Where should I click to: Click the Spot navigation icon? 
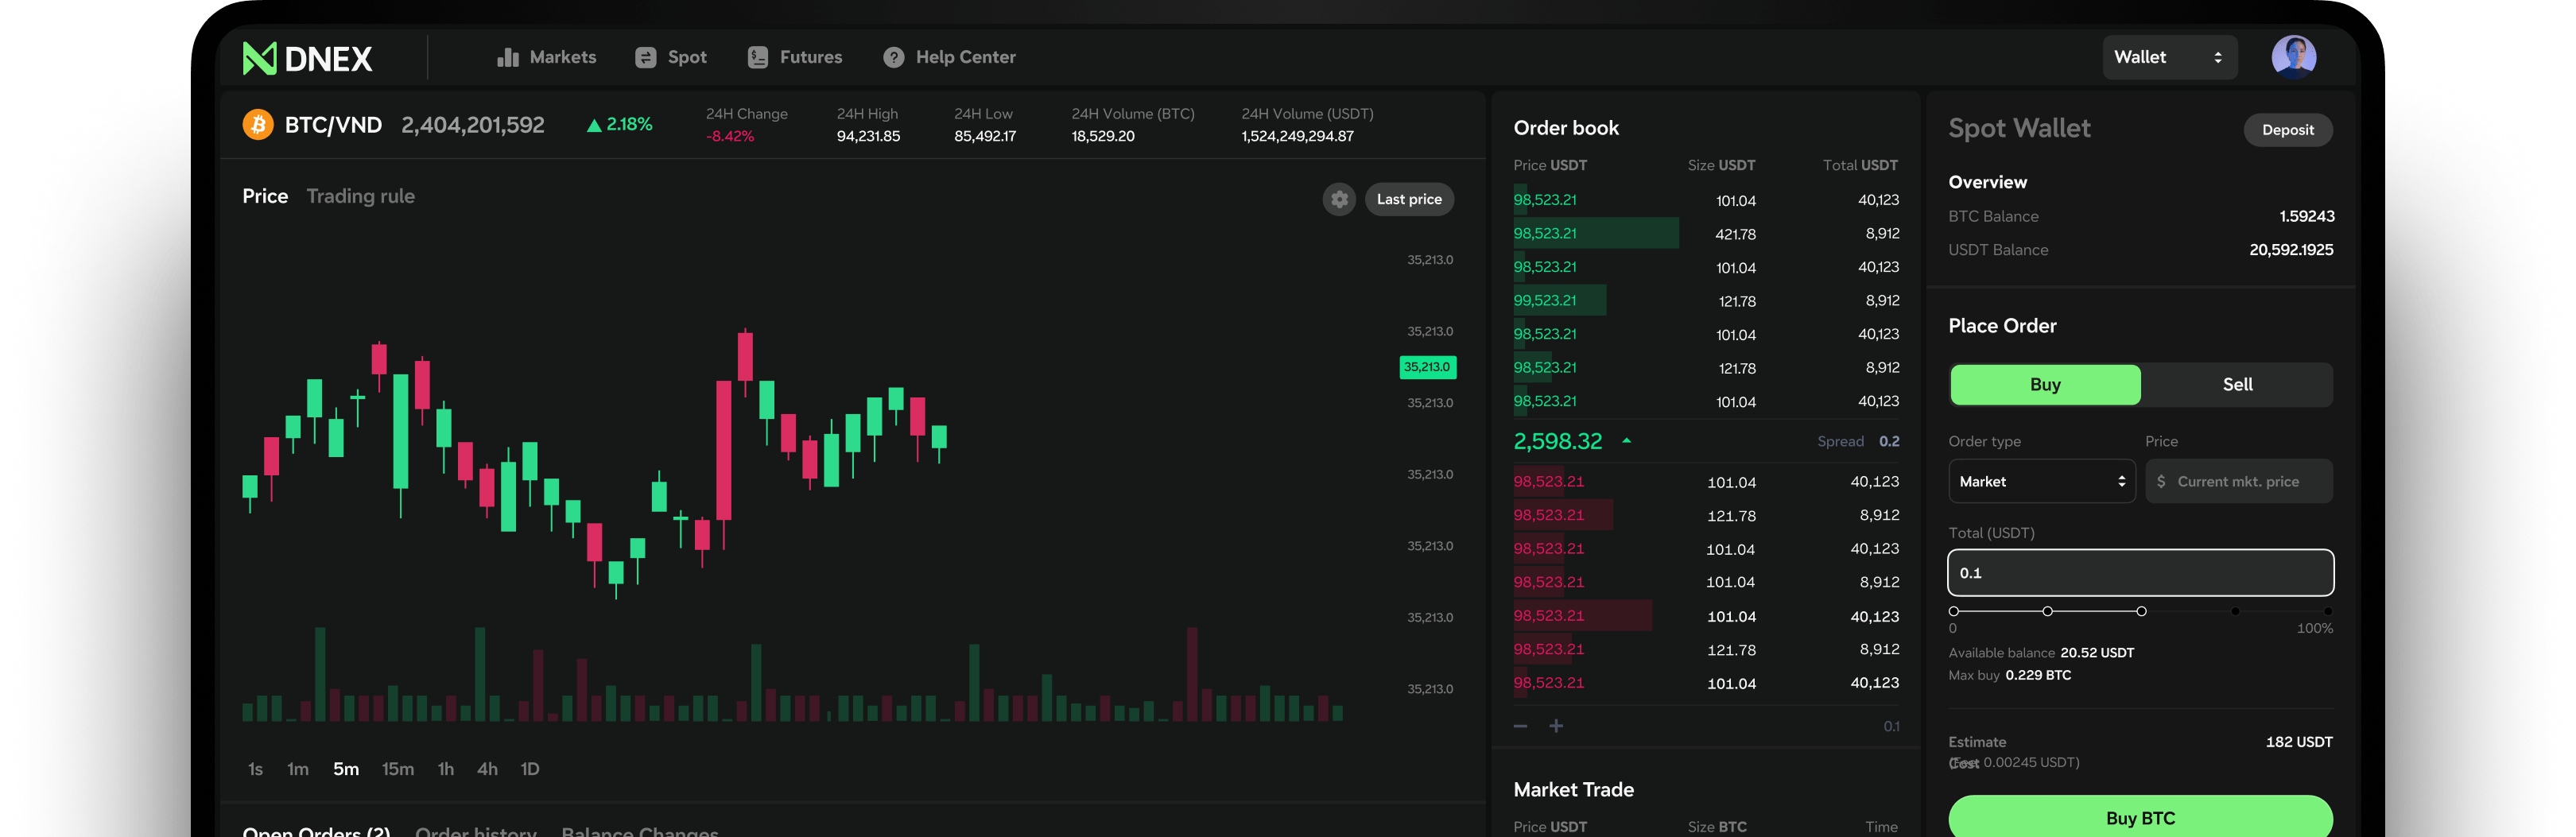645,58
